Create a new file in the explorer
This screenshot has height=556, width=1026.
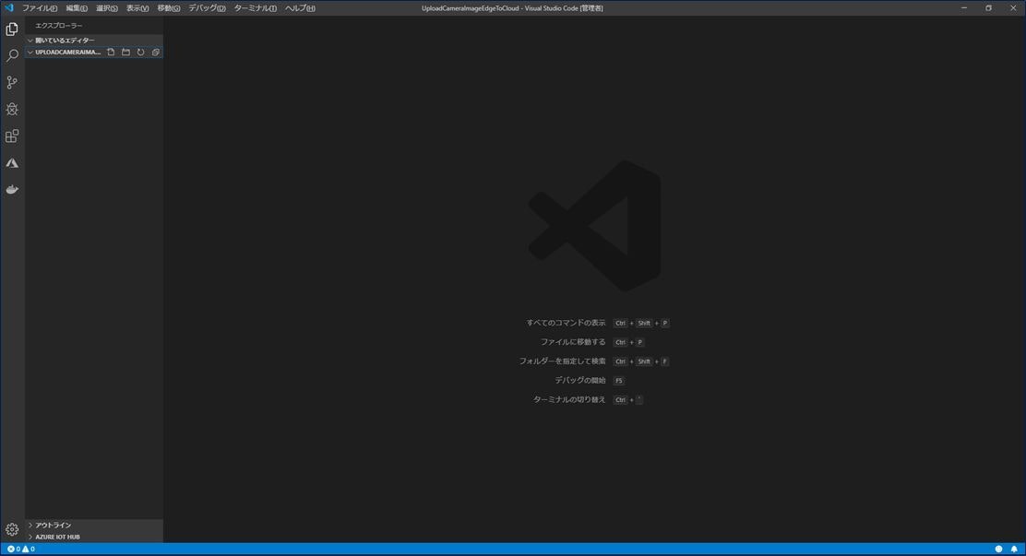coord(110,52)
